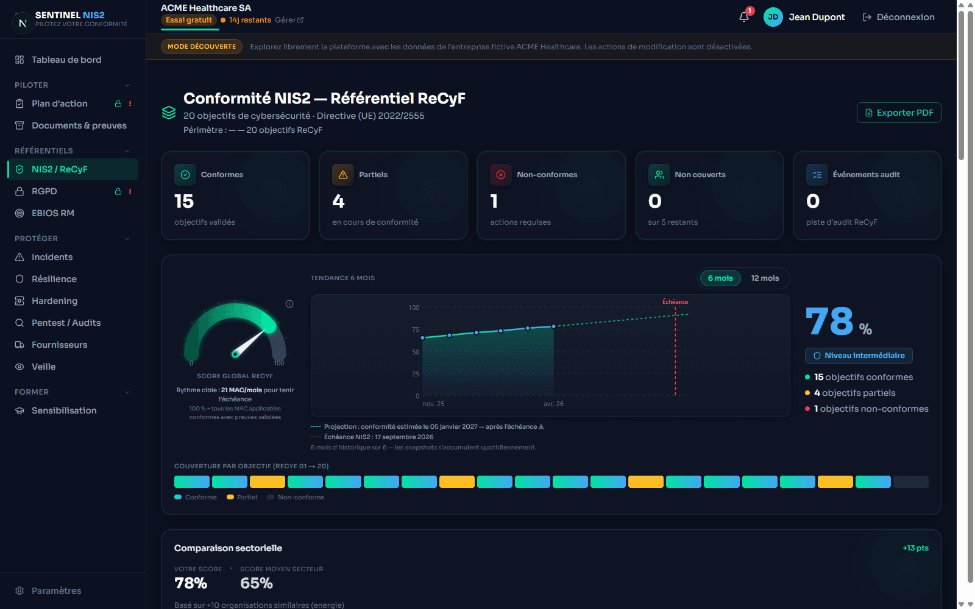Click the Essai gratuit badge
975x609 pixels.
[x=189, y=20]
